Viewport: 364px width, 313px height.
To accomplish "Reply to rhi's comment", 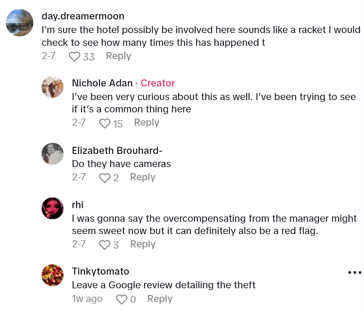I will click(x=142, y=244).
